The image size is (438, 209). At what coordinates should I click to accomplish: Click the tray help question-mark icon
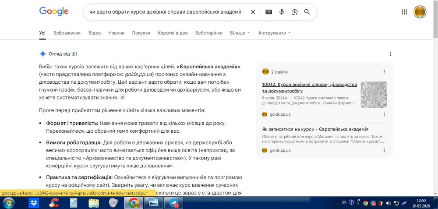[x=352, y=202]
